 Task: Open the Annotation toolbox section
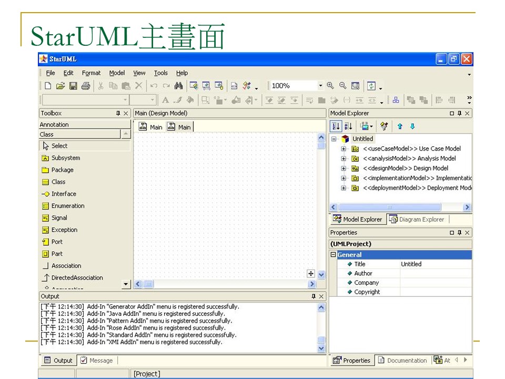tap(85, 124)
